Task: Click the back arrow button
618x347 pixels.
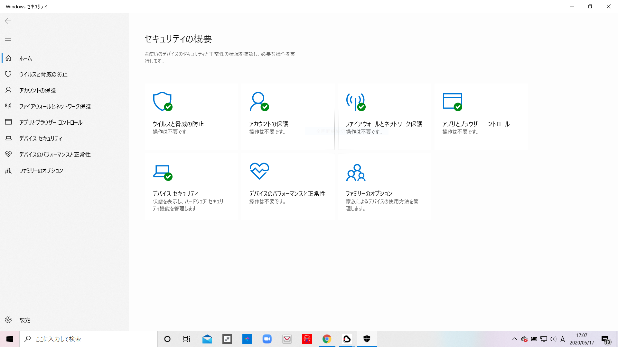Action: [8, 21]
